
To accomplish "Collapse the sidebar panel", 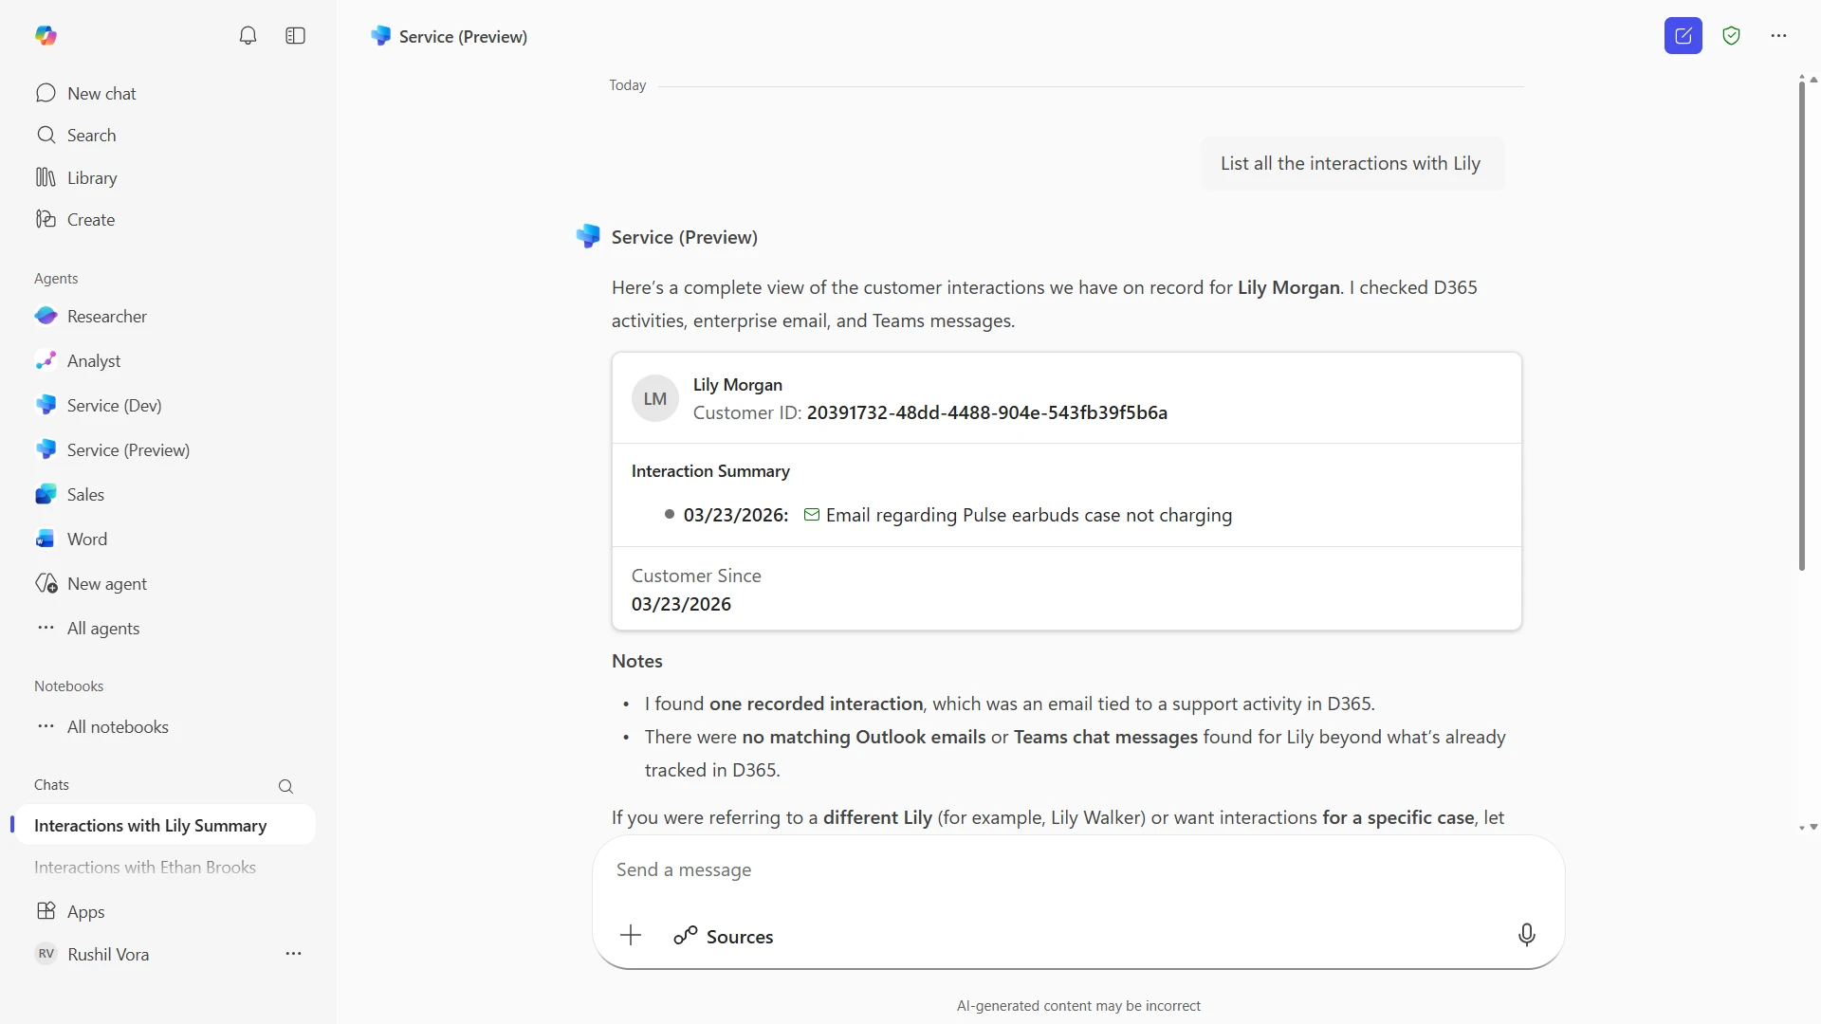I will (295, 36).
